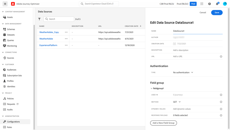
Task: Open the help question mark icon
Action: click(x=209, y=4)
